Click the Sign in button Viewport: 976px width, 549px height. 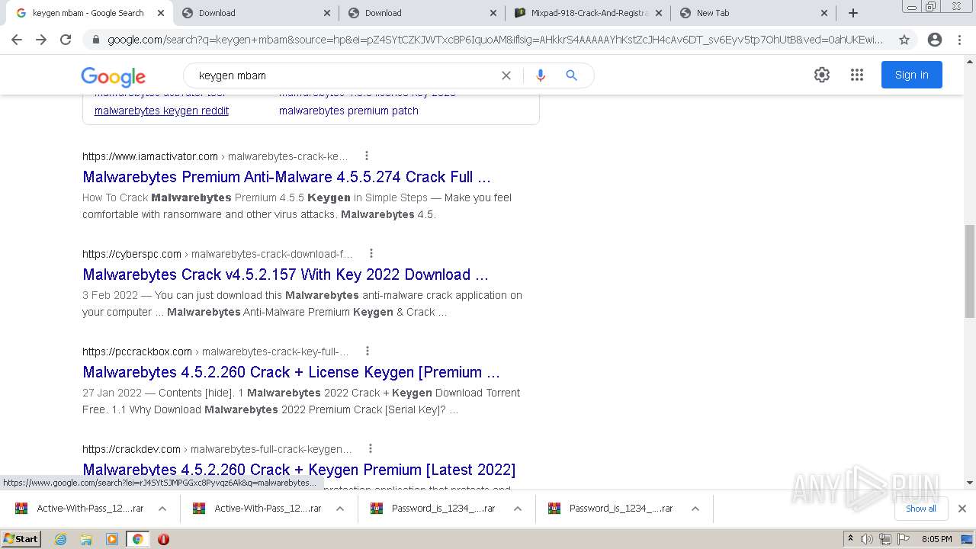(x=911, y=75)
